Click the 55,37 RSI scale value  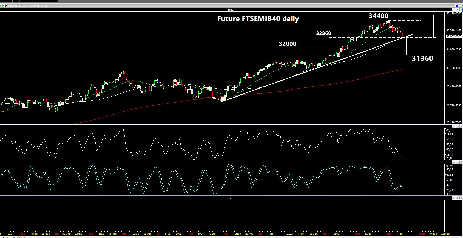[x=450, y=144]
